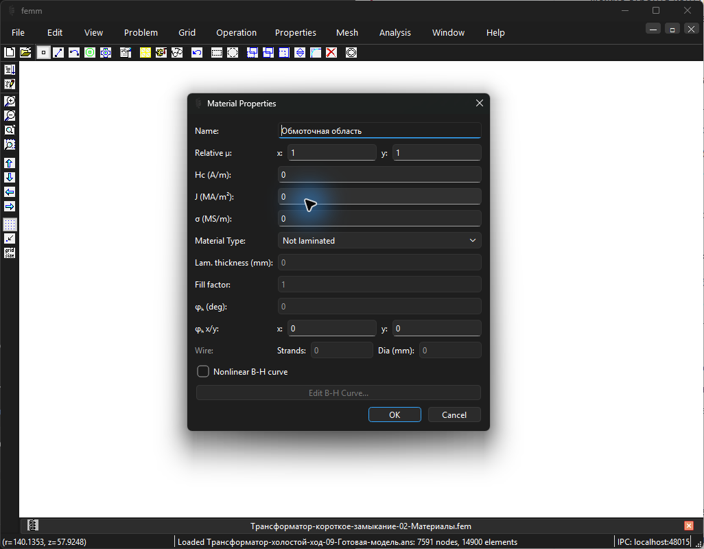Select rectangular area selection tool

pos(217,53)
